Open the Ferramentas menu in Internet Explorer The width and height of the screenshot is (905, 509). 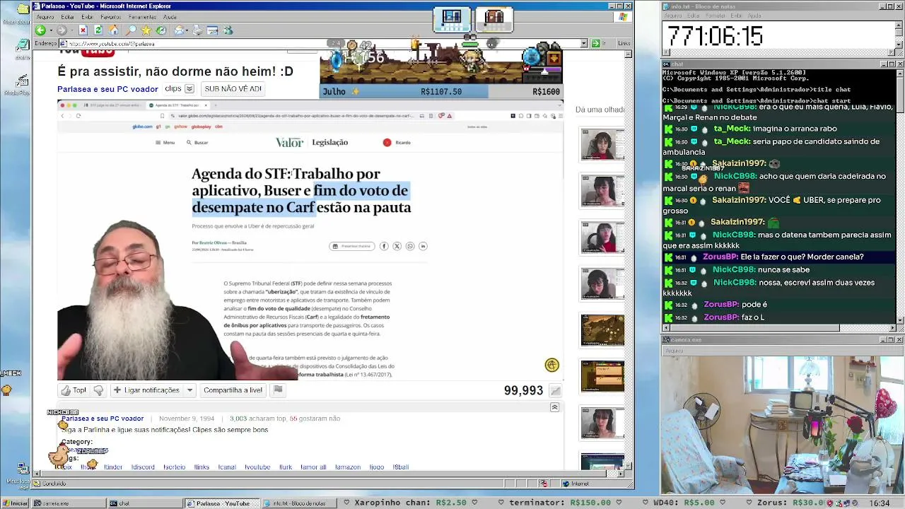tap(143, 17)
